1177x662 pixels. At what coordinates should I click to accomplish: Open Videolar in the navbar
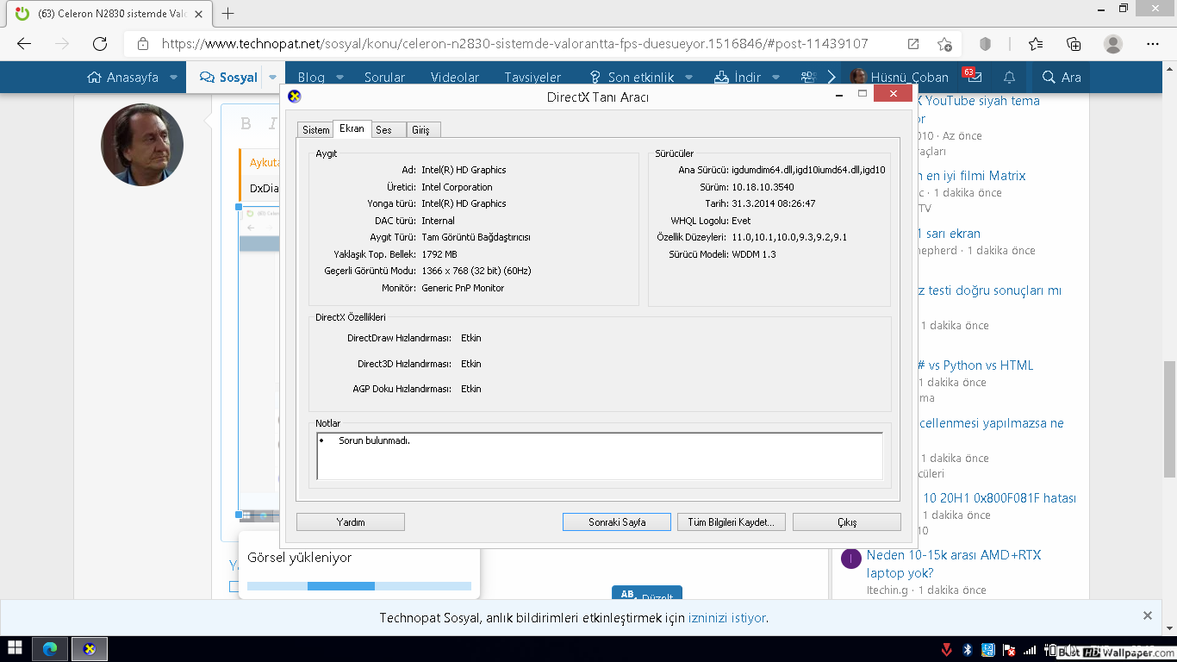[x=455, y=77]
